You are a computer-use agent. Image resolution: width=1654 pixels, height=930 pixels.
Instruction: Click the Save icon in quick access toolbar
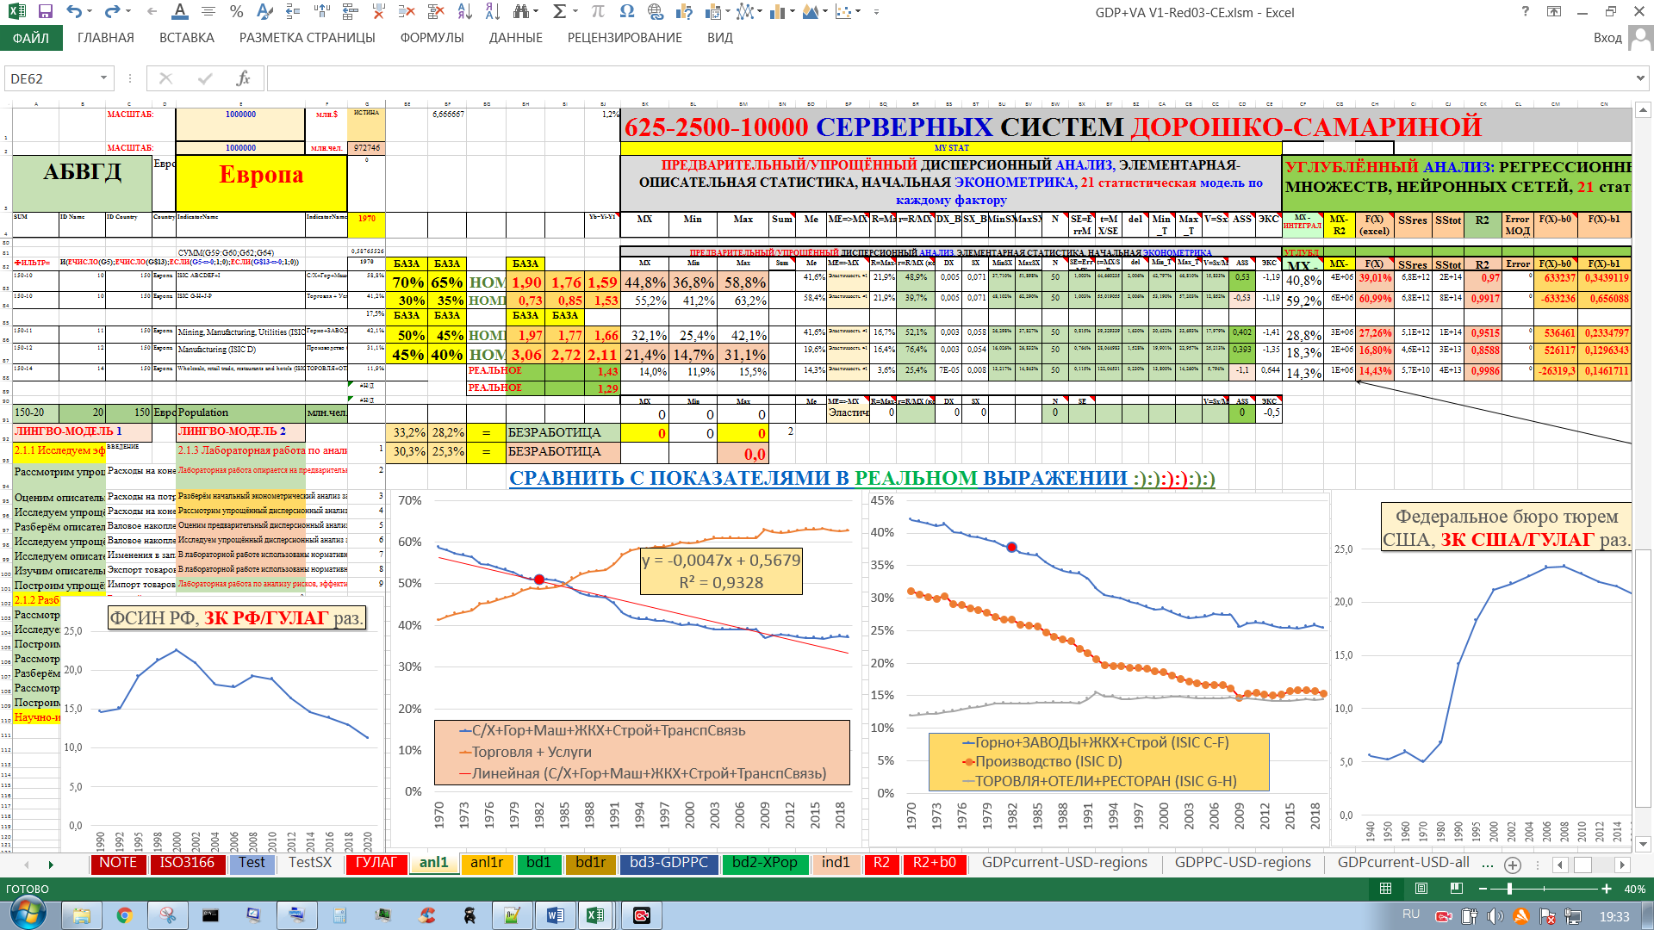pyautogui.click(x=45, y=12)
